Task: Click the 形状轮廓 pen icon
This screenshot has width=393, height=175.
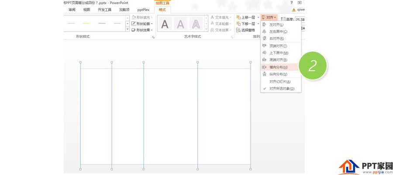Action: click(134, 24)
